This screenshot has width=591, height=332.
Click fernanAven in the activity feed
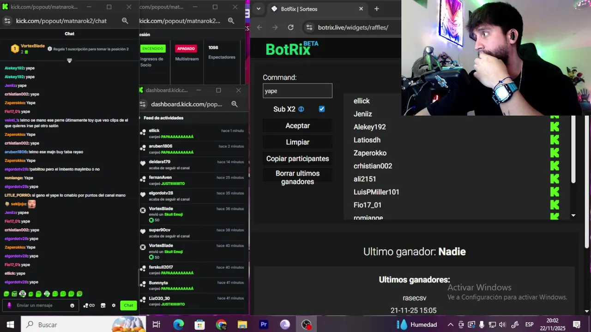(160, 178)
